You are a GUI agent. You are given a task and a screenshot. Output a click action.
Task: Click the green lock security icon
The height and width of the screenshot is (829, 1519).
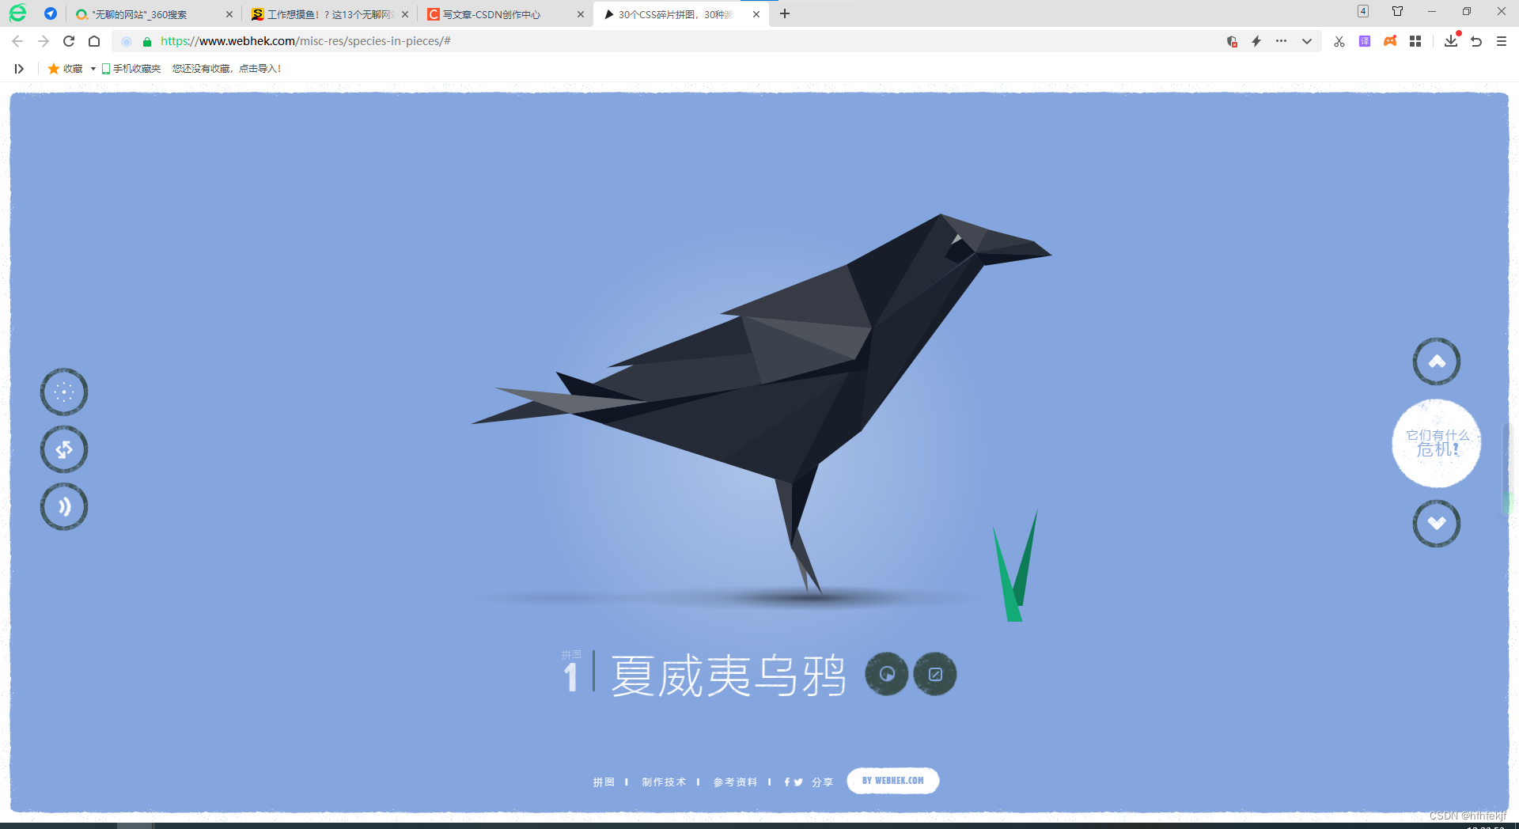(x=147, y=42)
